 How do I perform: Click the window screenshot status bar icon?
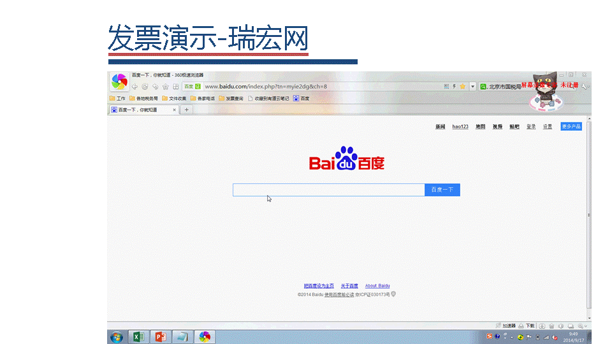tap(571, 326)
